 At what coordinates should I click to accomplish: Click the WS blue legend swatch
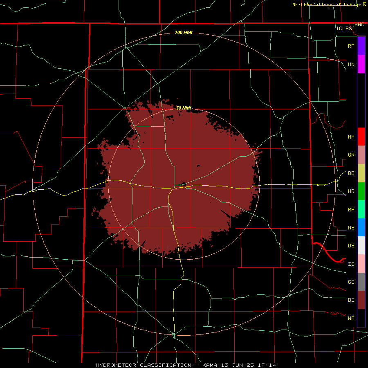(x=361, y=227)
